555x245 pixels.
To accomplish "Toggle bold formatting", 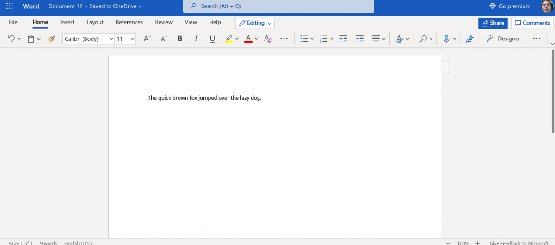I will pos(180,39).
